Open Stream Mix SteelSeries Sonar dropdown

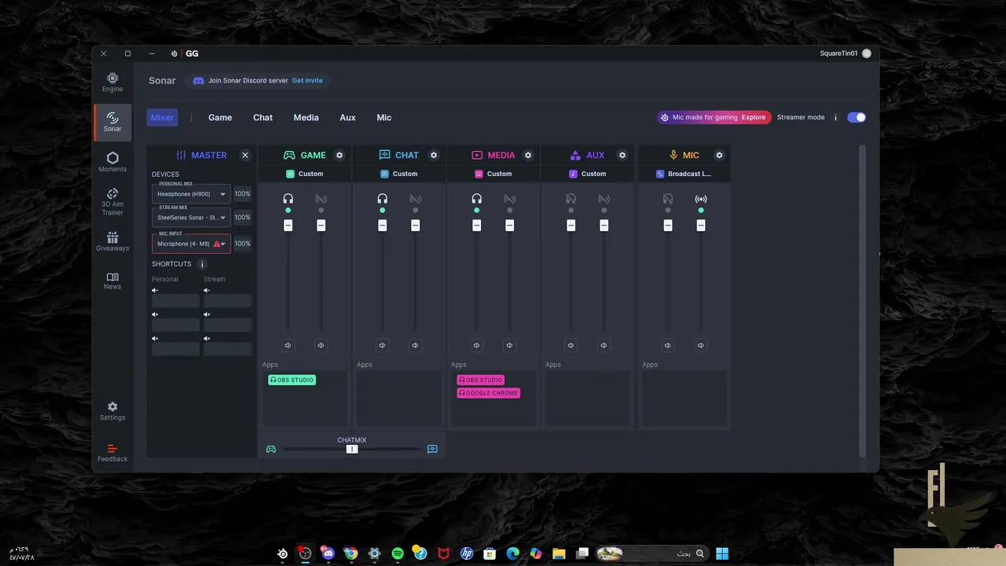191,218
